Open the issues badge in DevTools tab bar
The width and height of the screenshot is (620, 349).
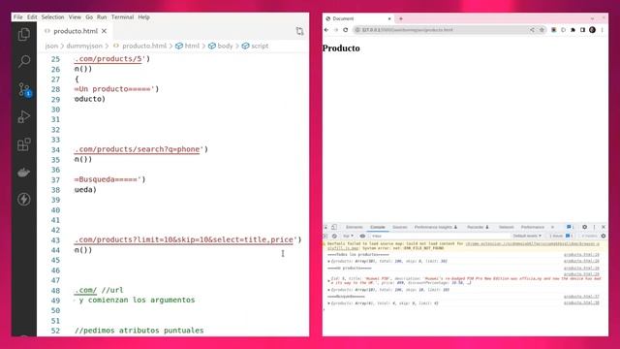tap(570, 227)
